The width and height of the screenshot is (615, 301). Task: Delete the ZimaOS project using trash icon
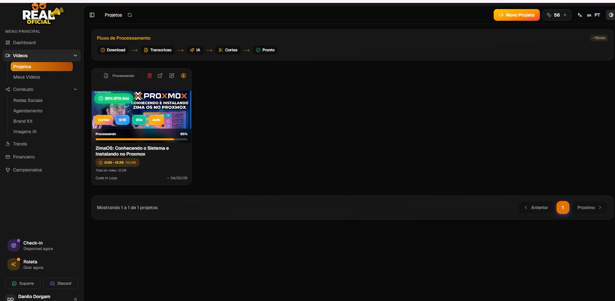[x=149, y=75]
